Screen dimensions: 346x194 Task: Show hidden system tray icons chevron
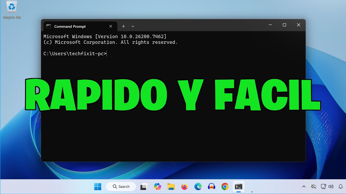coord(304,186)
